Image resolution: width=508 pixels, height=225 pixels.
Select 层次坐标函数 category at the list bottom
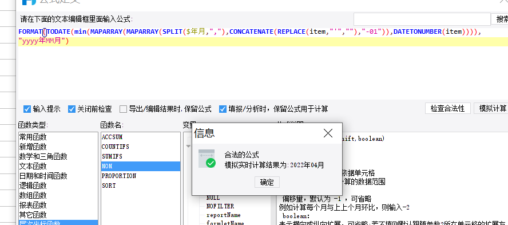click(58, 222)
